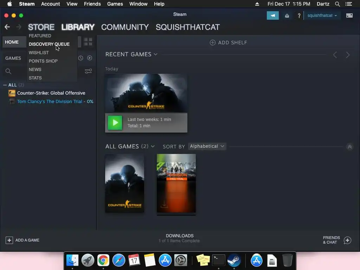Open DOWNLOADS status at bottom
The width and height of the screenshot is (360, 270).
coord(180,238)
